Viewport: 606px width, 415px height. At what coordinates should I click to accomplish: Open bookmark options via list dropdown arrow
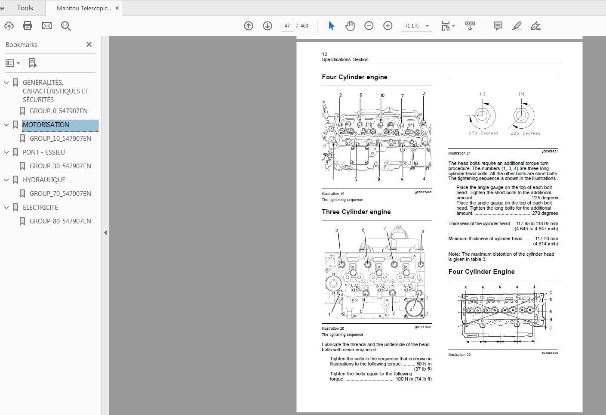pyautogui.click(x=17, y=63)
